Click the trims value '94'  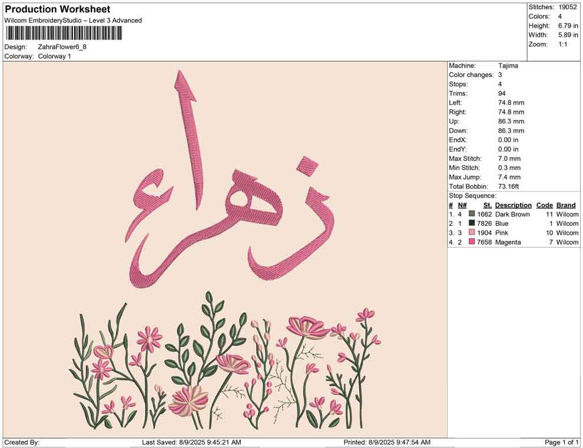(x=502, y=93)
